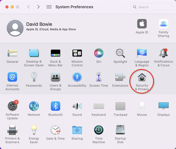Click David Bowie's profile picture

click(x=15, y=28)
